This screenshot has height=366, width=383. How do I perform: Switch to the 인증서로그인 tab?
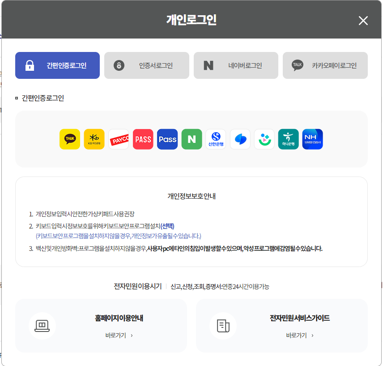tap(147, 65)
